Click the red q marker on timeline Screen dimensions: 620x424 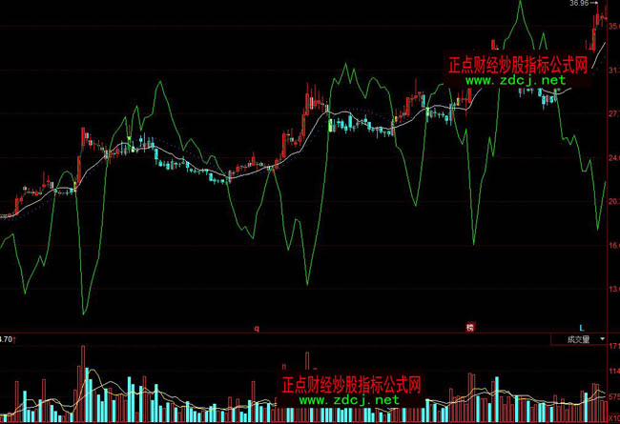click(256, 328)
